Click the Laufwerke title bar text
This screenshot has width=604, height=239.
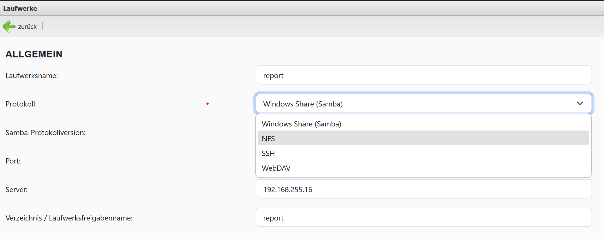(x=20, y=8)
